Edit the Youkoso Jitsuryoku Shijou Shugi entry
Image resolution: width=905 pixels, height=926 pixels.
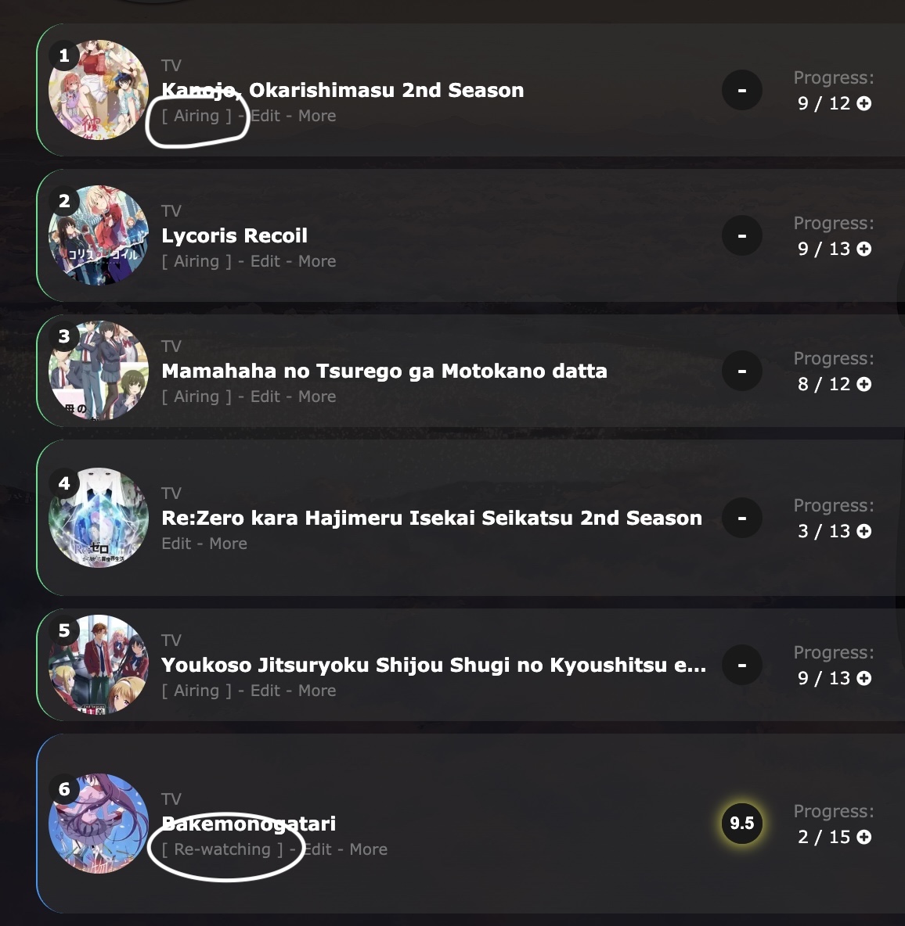pos(265,691)
